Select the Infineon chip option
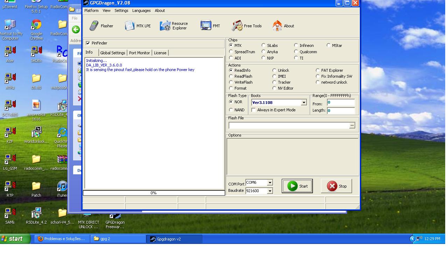 pyautogui.click(x=296, y=45)
